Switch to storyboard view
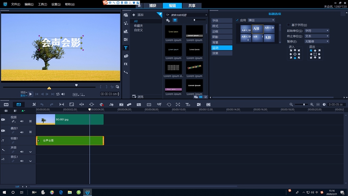Screen dimensions: 348x196 pyautogui.click(x=6, y=105)
